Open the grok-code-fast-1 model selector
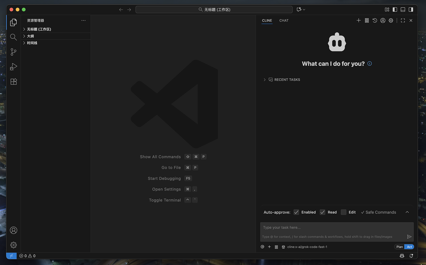 pos(307,247)
